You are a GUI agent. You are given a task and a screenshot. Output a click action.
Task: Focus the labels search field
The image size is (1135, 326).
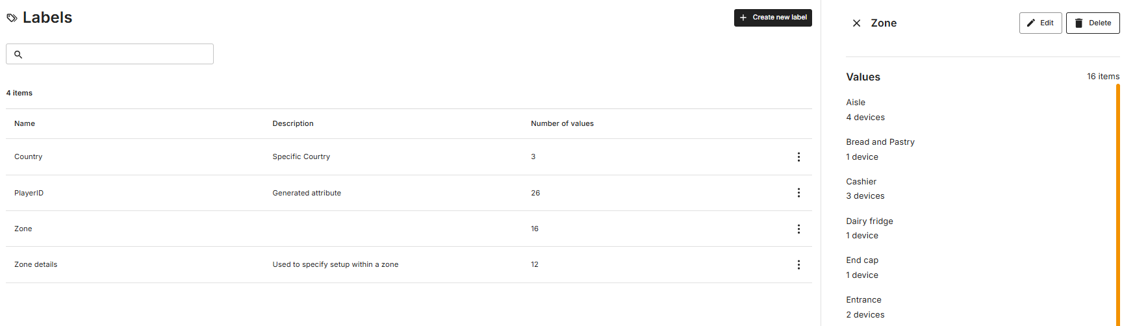tap(110, 54)
